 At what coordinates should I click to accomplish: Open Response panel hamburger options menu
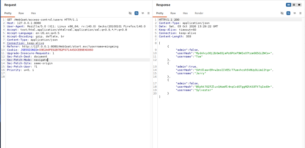point(300,13)
